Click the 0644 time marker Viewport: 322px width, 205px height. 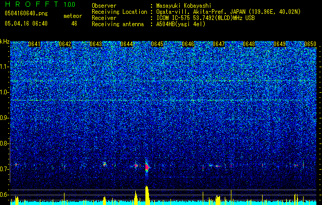[x=126, y=44]
